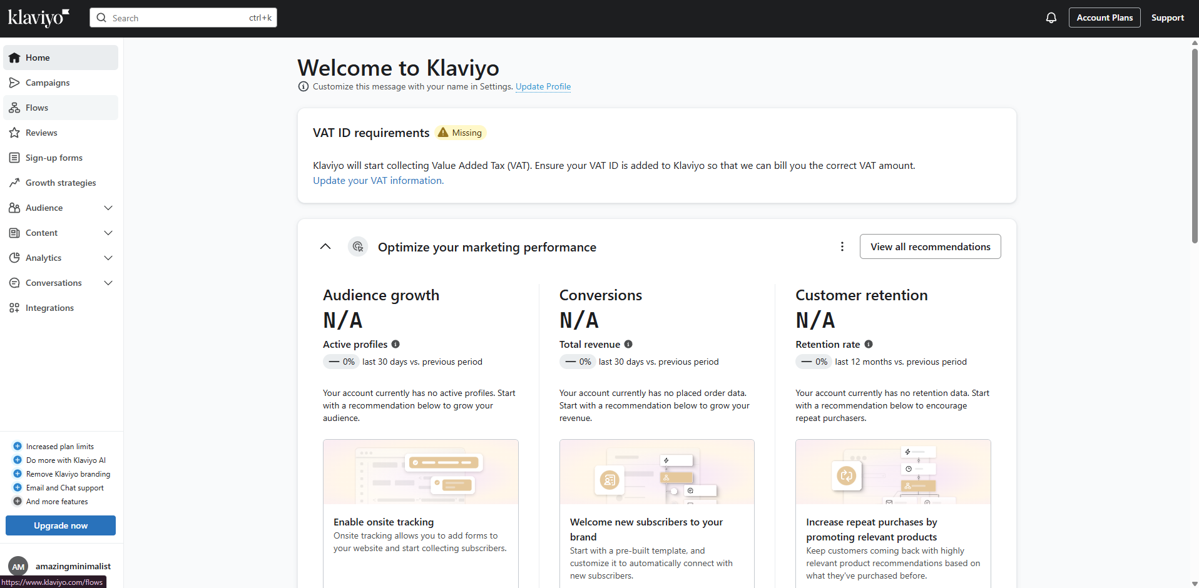1199x588 pixels.
Task: Click the Upgrade now button
Action: point(61,525)
